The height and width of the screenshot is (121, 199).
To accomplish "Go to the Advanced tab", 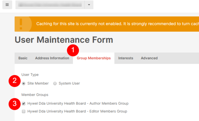I will click(x=149, y=58).
